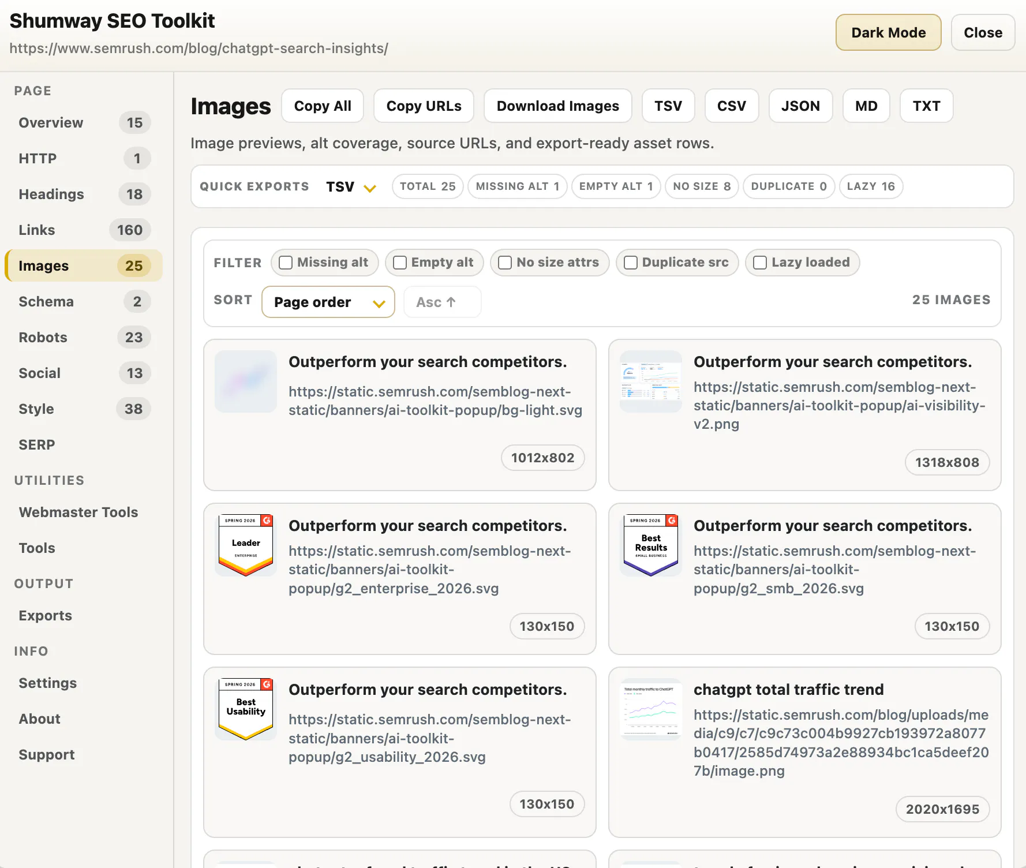Click the DUPLICATE 0 chip
This screenshot has width=1026, height=868.
(789, 186)
